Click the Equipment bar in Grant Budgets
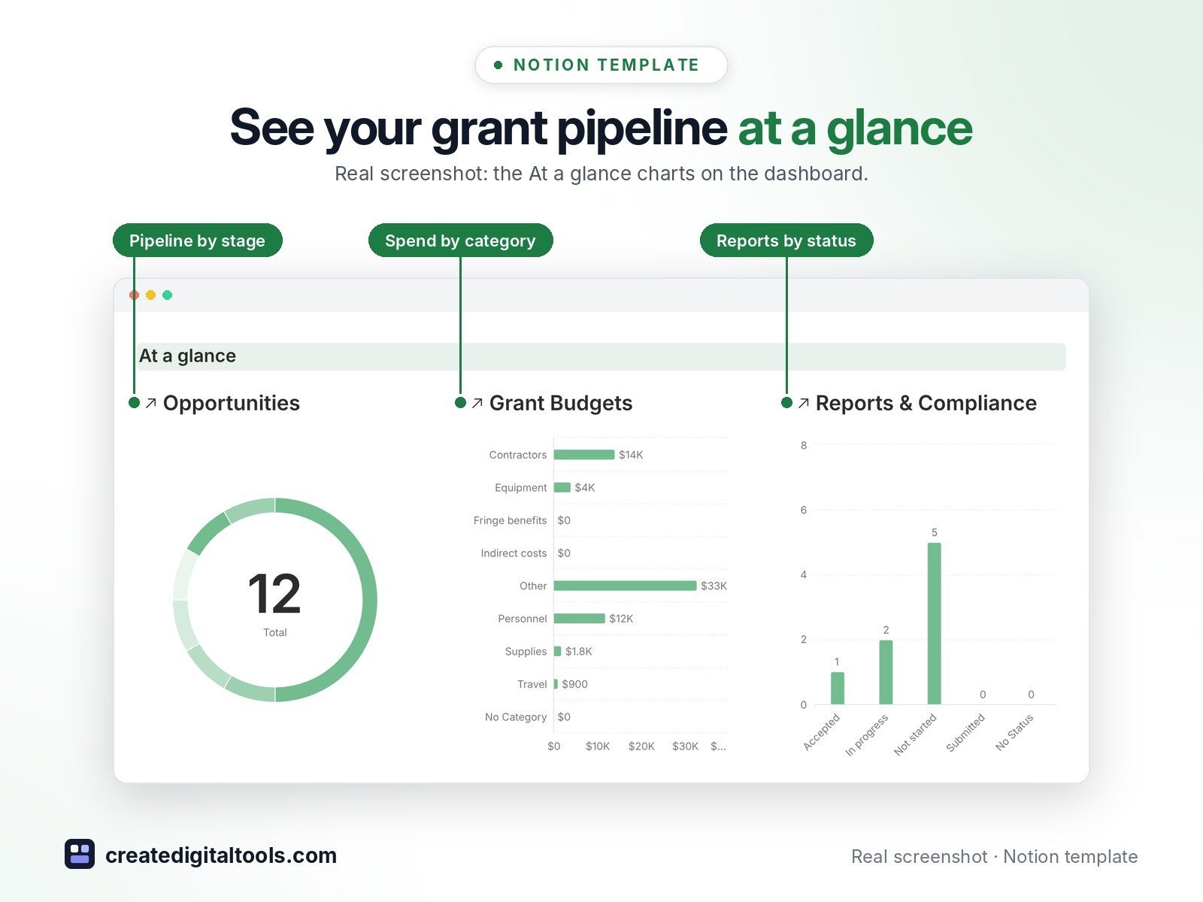The image size is (1203, 902). coord(562,487)
